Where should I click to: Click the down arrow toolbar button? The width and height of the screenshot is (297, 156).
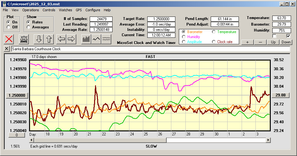pyautogui.click(x=39, y=39)
